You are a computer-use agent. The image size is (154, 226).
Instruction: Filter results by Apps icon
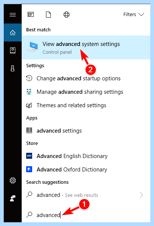coord(31,15)
